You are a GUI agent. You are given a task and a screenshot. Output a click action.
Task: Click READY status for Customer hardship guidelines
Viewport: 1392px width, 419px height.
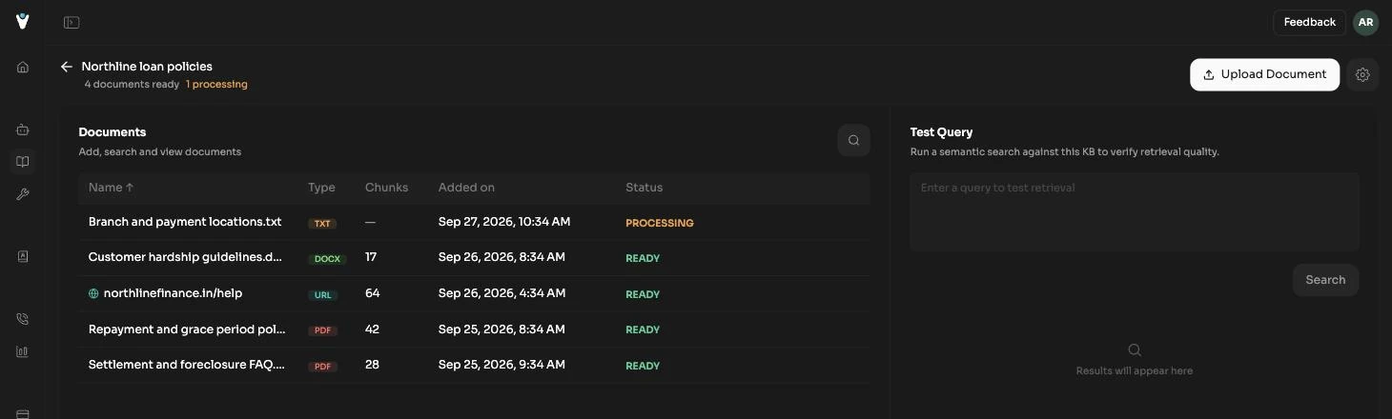(x=643, y=258)
